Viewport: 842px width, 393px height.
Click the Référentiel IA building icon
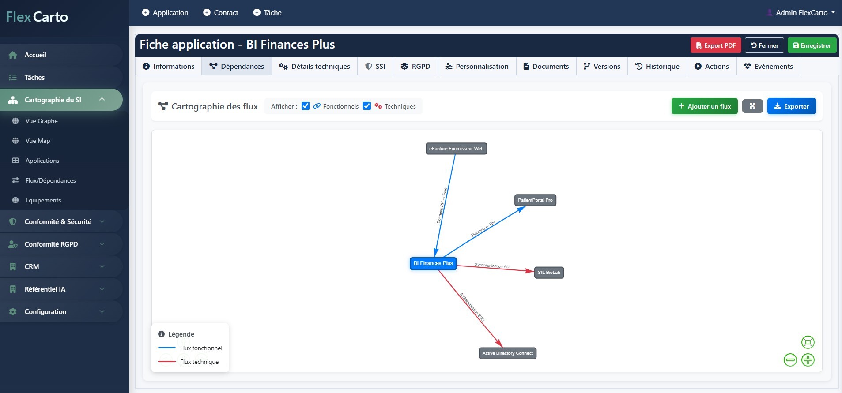point(13,289)
